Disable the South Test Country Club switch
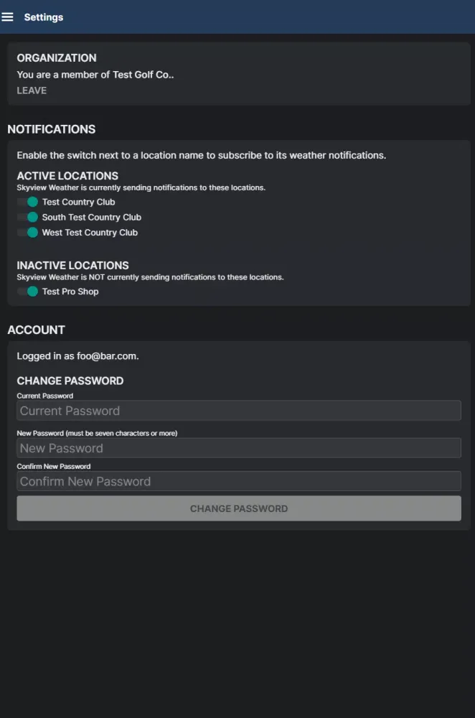This screenshot has height=718, width=475. 28,217
